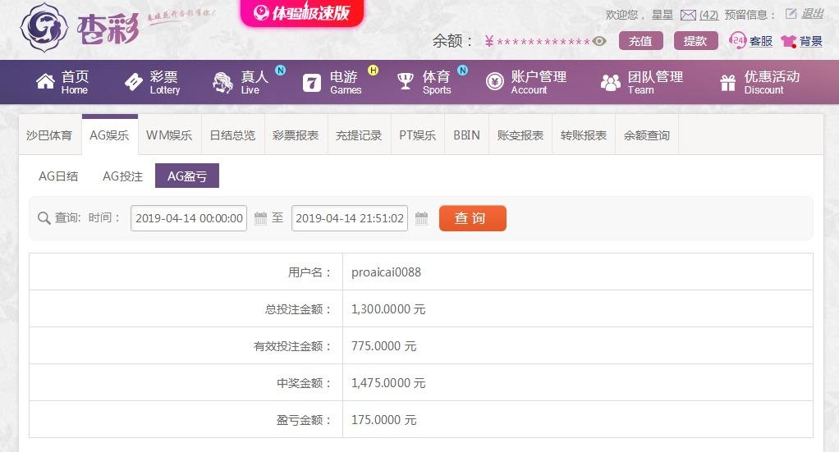Open 彩票报表 tab
Viewport: 839px width, 452px height.
296,135
